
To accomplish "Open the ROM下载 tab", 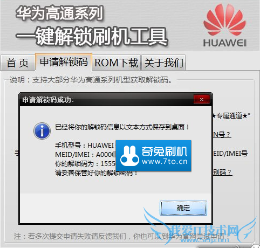I will (x=117, y=63).
